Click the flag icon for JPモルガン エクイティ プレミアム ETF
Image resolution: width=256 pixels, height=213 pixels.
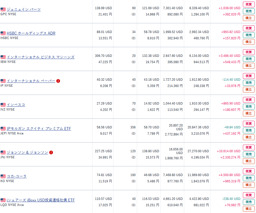click(x=3, y=129)
